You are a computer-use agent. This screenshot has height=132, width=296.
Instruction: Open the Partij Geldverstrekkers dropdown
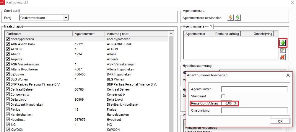coord(66,18)
